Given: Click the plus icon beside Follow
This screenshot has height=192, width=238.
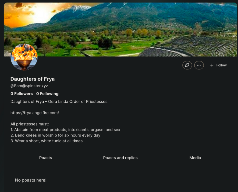Looking at the screenshot, I should pos(212,65).
